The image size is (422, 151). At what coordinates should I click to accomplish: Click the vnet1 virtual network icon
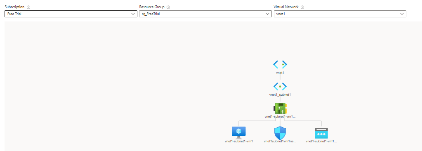tap(280, 65)
